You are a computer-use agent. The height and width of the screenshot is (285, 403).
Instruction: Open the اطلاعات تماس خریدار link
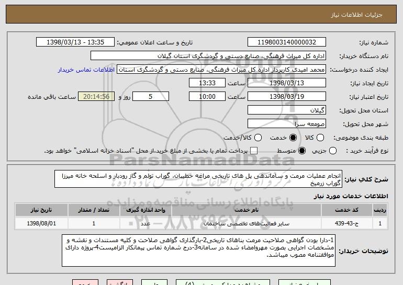coord(86,70)
